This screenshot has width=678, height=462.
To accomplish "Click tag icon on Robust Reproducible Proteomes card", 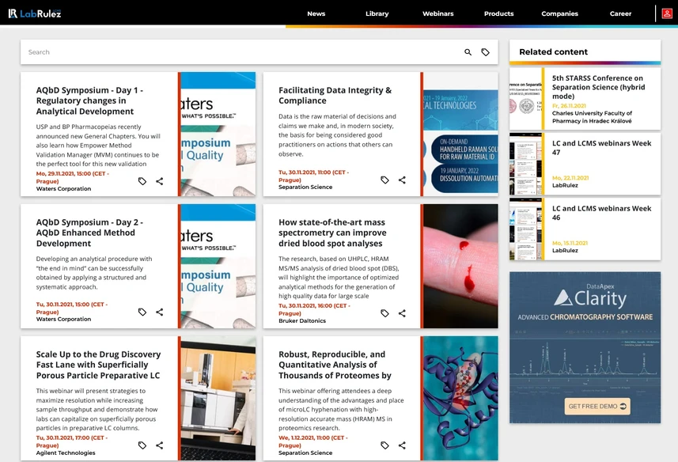I will (x=384, y=445).
